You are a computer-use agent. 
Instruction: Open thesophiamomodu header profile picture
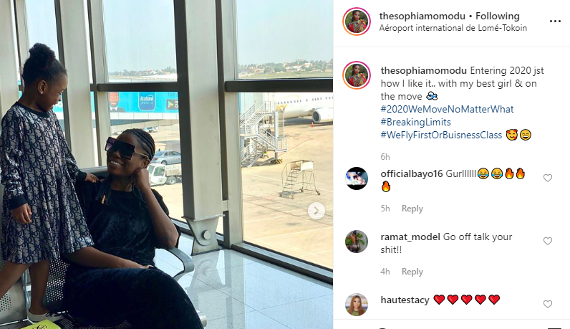(357, 22)
